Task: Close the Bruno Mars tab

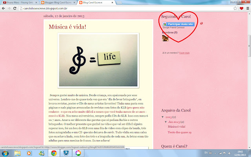Action: tap(36, 3)
